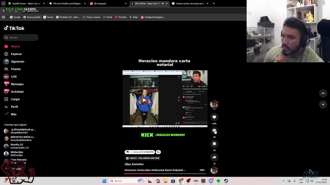This screenshot has height=185, width=330.
Task: Click the Heracles lo compartió badge
Action: (x=140, y=152)
